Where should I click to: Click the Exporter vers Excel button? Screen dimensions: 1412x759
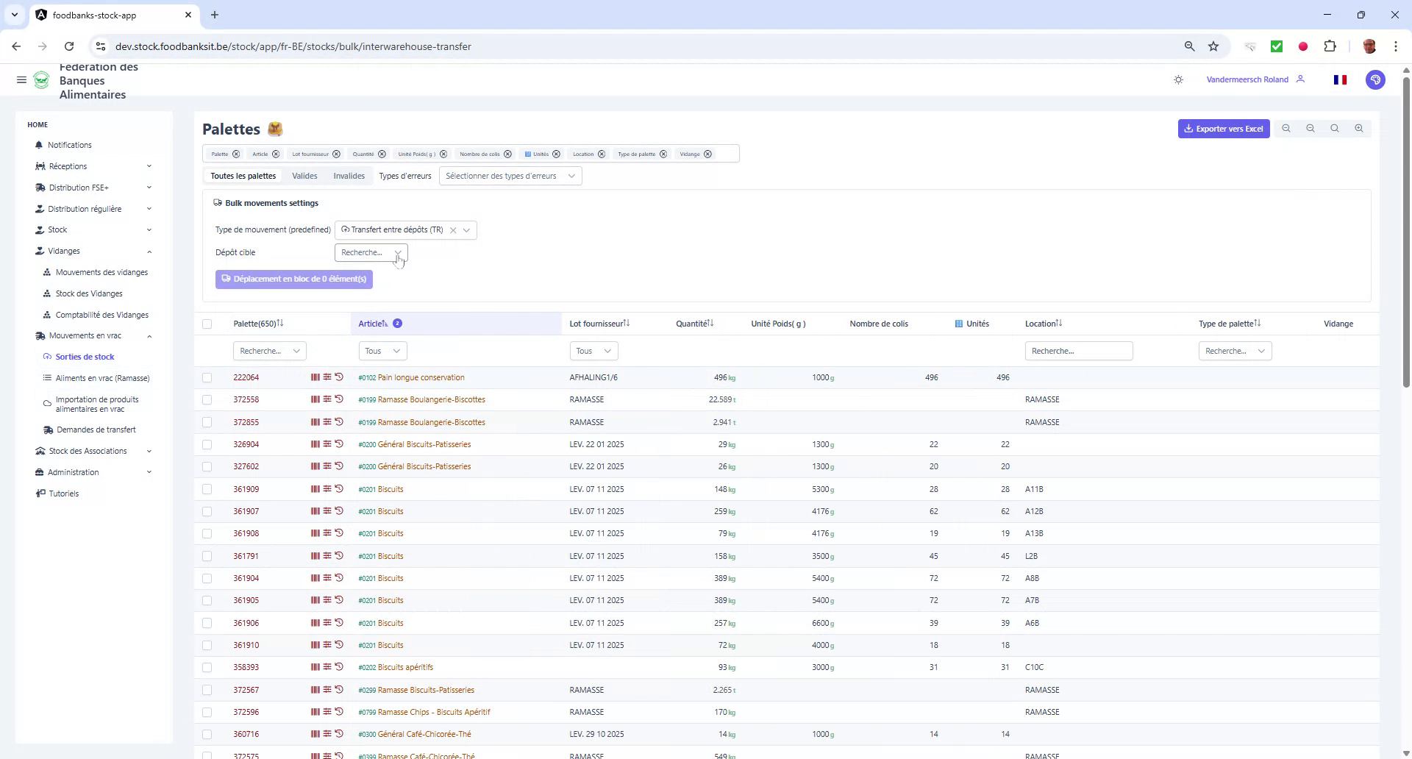(x=1223, y=128)
